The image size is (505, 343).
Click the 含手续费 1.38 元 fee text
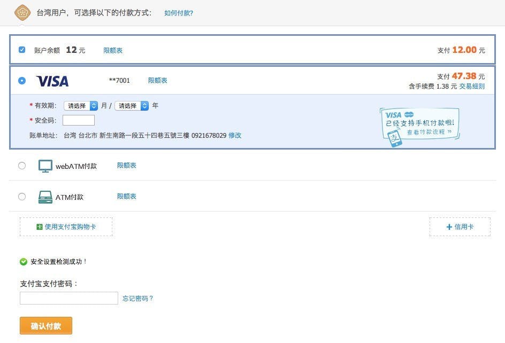tap(433, 86)
